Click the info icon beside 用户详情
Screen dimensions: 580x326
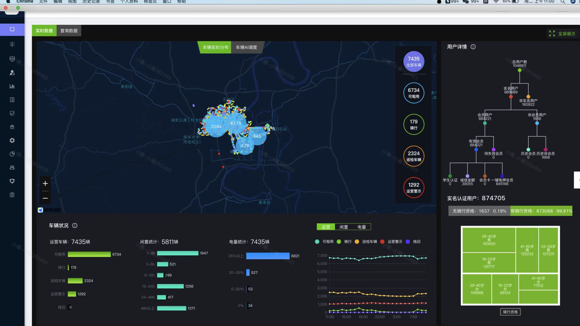point(473,47)
